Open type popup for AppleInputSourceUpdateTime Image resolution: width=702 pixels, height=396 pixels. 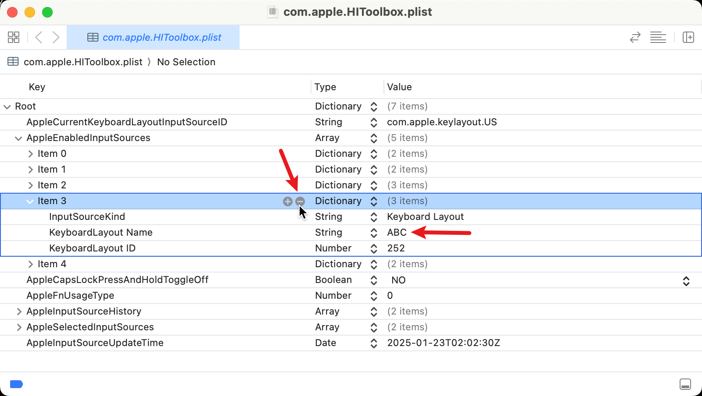coord(374,343)
